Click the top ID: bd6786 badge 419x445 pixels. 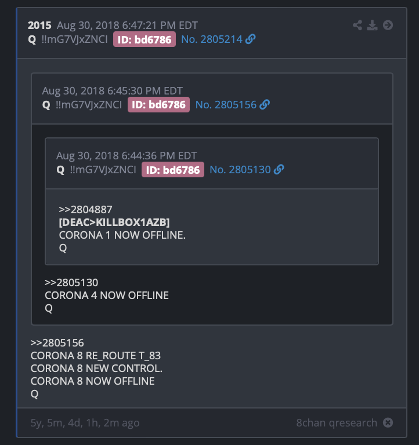(145, 39)
